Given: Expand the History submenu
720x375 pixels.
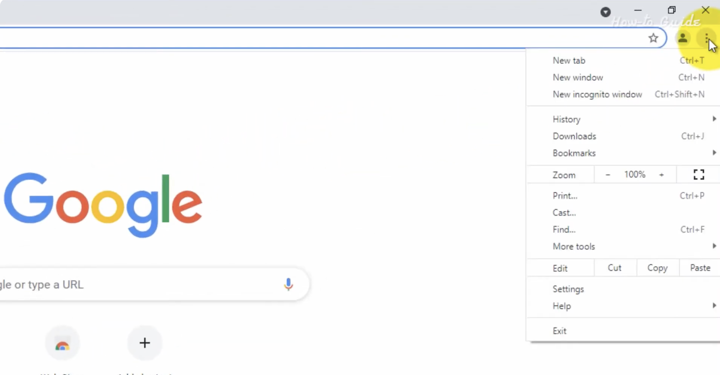Looking at the screenshot, I should pos(566,119).
